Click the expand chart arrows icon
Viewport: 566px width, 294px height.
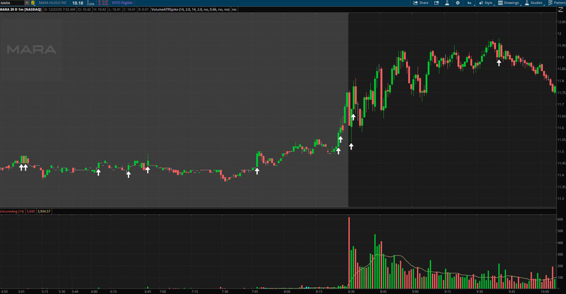point(560,10)
